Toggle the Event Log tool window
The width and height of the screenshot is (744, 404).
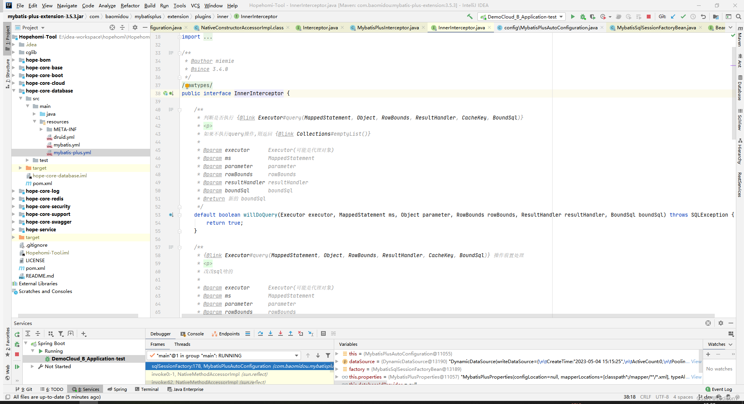pyautogui.click(x=719, y=389)
